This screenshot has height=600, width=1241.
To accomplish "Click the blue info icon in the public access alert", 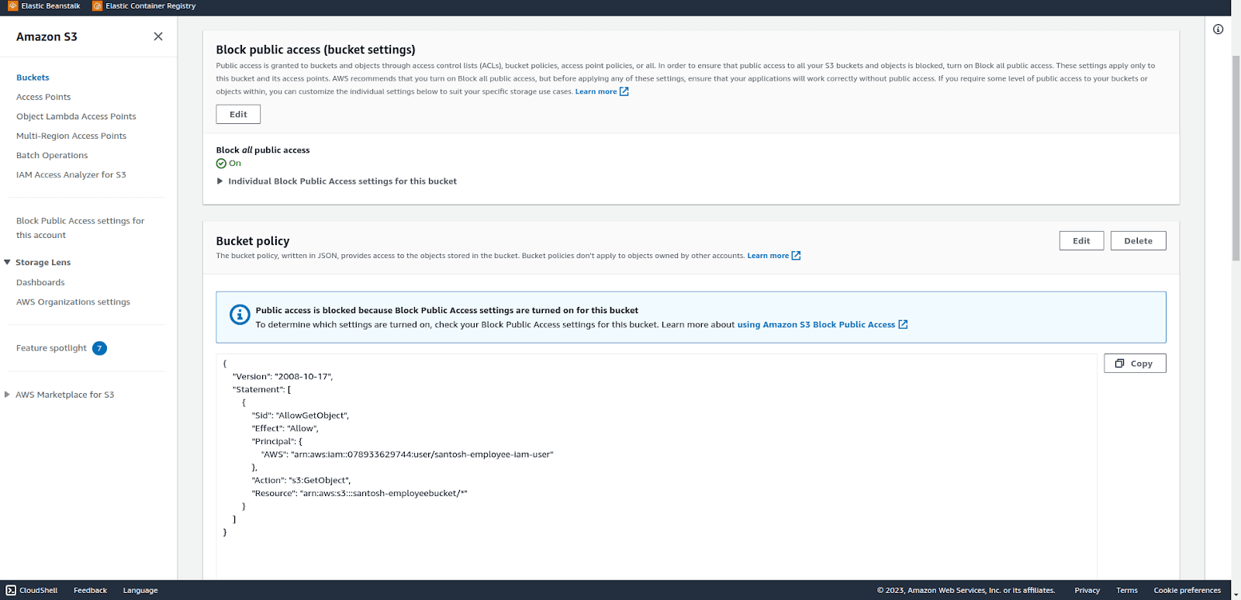I will point(240,315).
